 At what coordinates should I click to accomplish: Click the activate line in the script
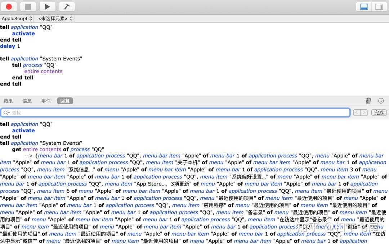click(x=23, y=33)
